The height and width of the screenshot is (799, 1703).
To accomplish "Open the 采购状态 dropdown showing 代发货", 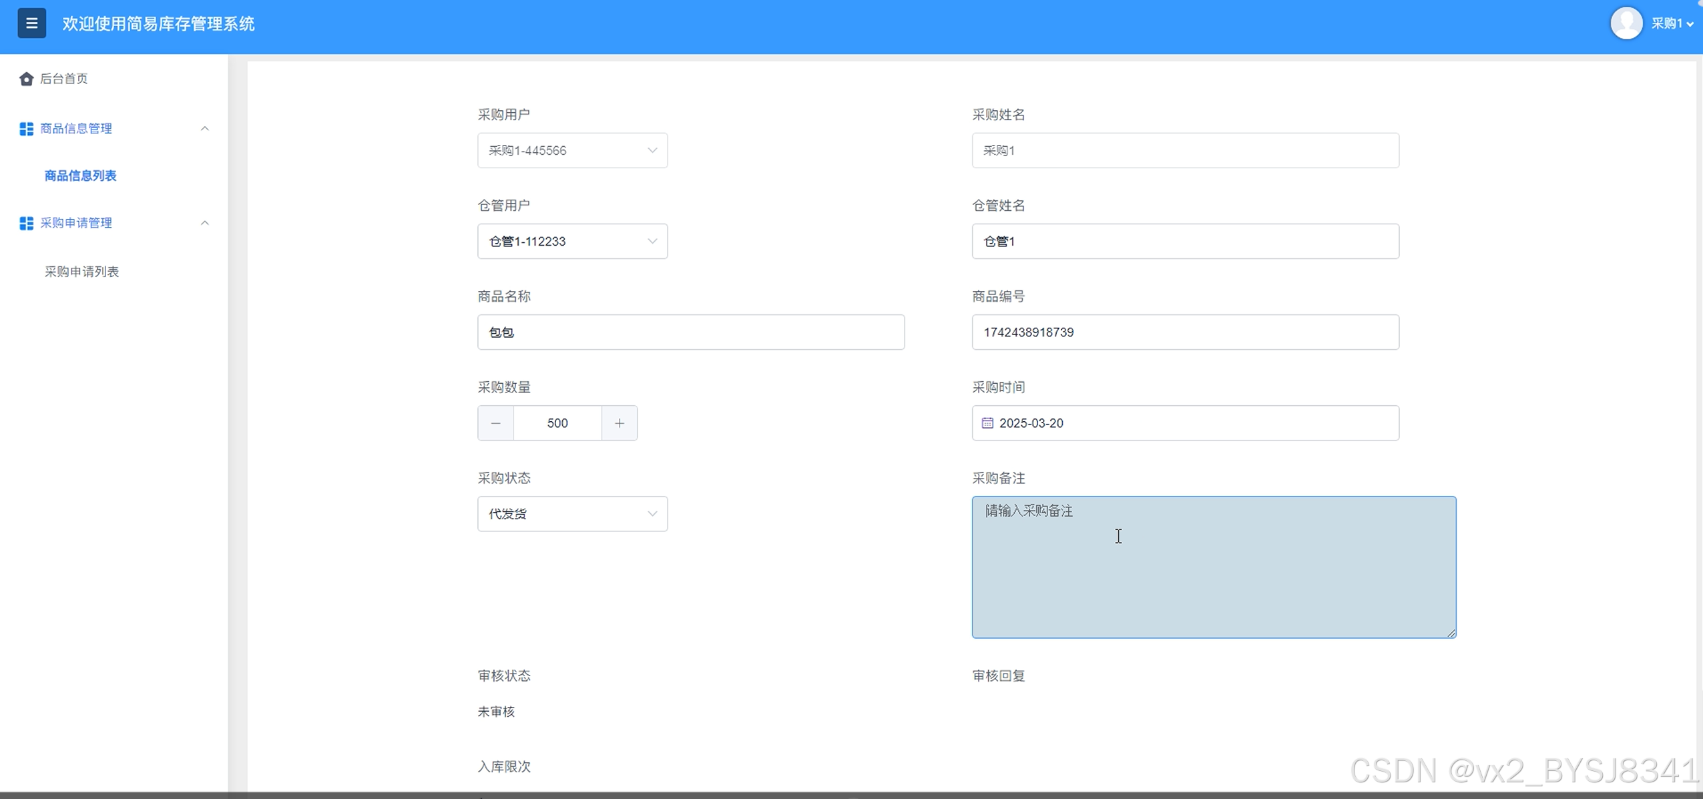I will coord(572,514).
